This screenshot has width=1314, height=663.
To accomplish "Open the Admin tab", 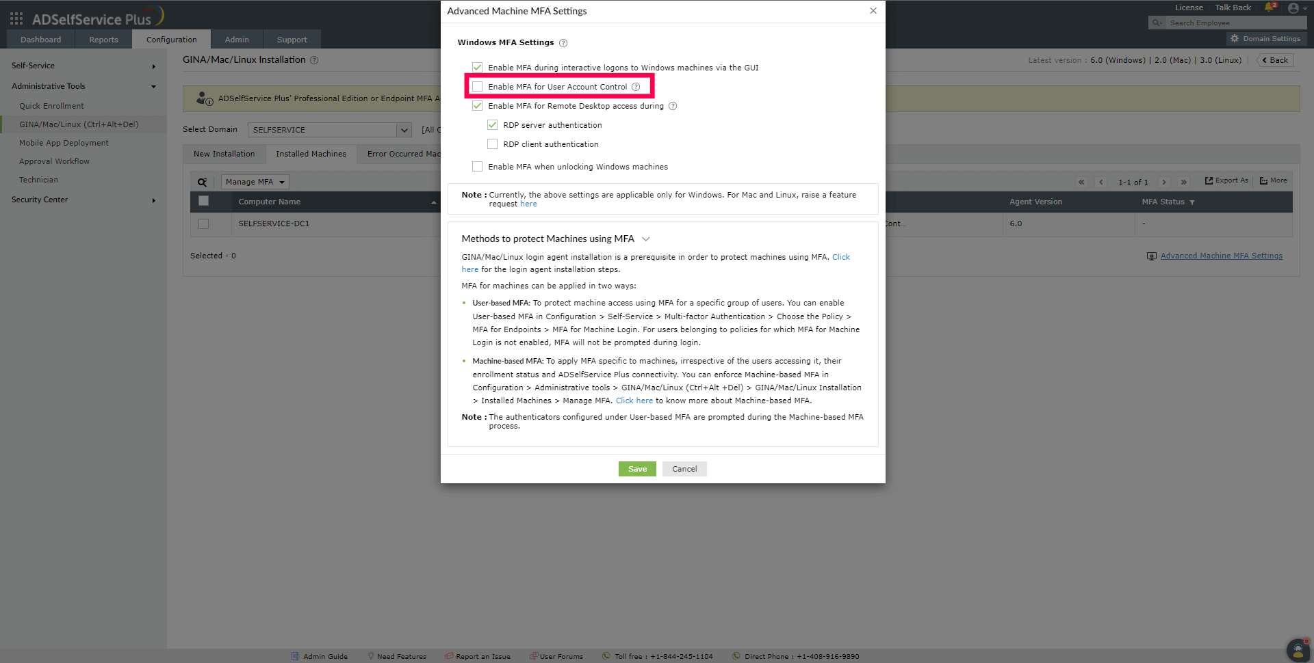I will tap(237, 40).
